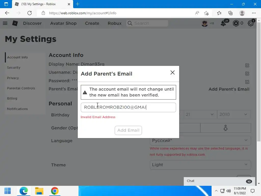
Task: Select the female gender icon button
Action: pyautogui.click(x=226, y=128)
